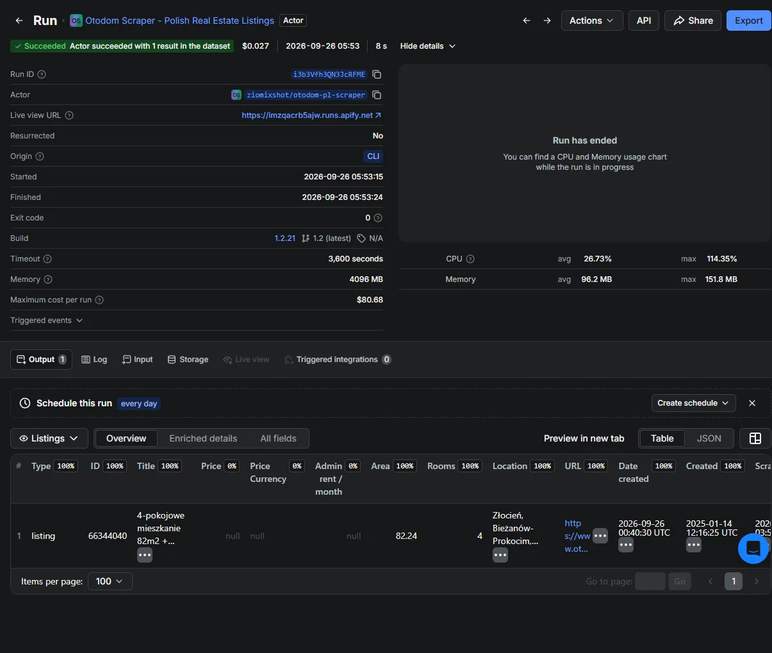This screenshot has height=653, width=772.
Task: Go to the previous results page arrow
Action: pyautogui.click(x=710, y=581)
